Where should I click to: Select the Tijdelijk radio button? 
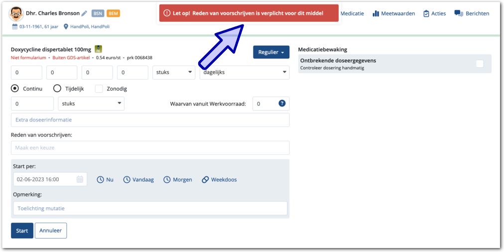tap(57, 89)
